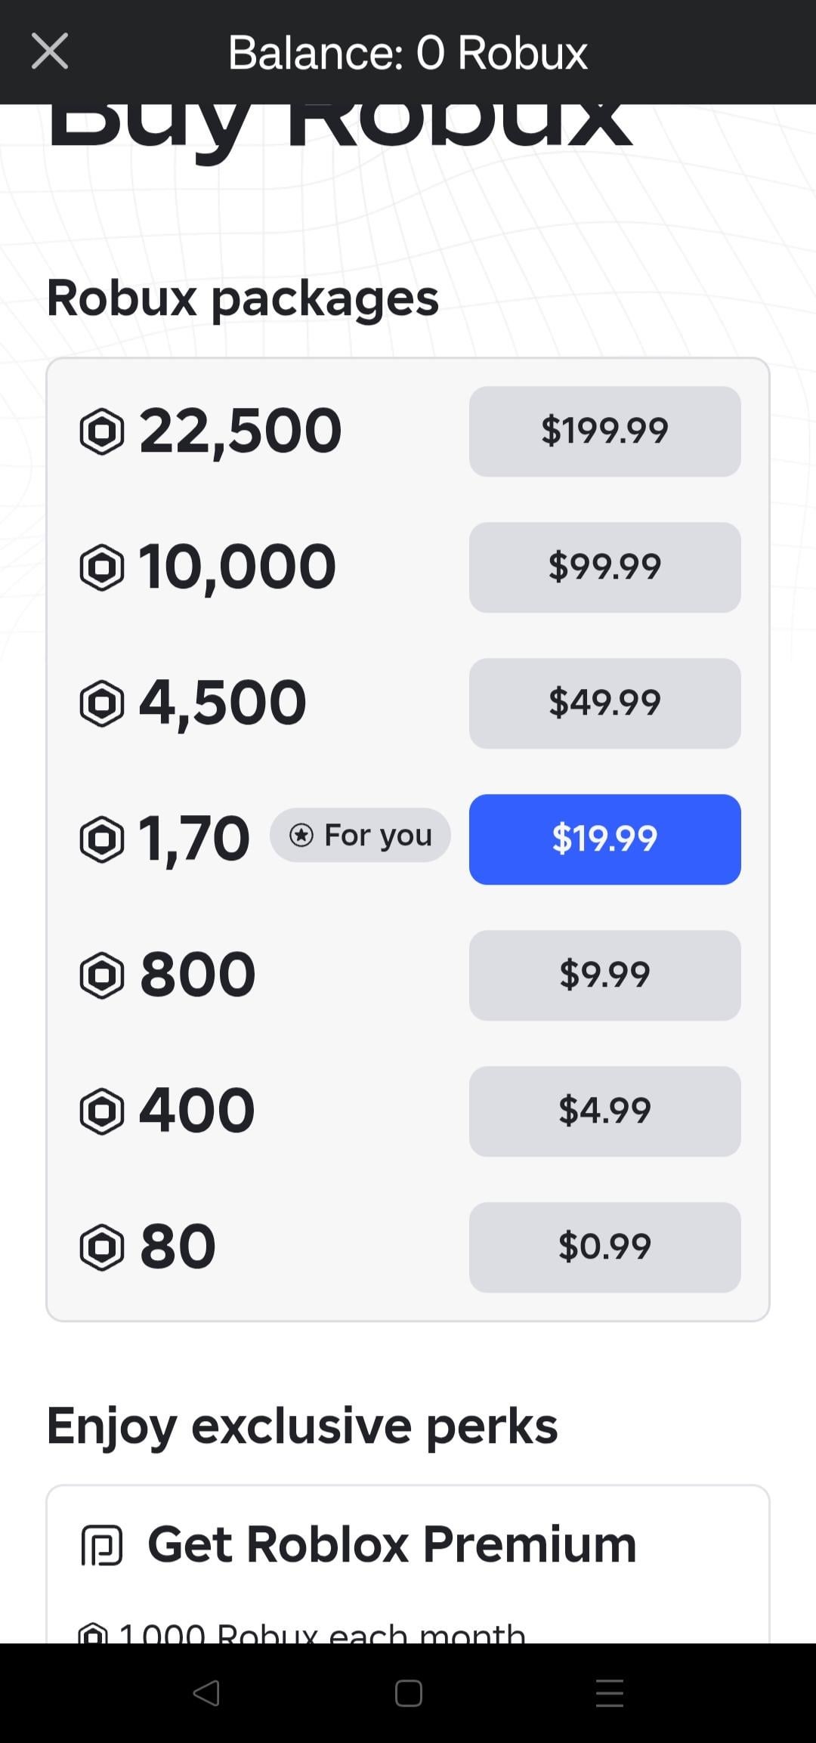Open the Android recent apps menu
This screenshot has height=1743, width=816.
[x=609, y=1693]
